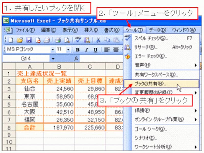Apply center text alignment
This screenshot has height=153, width=204.
pyautogui.click(x=116, y=50)
